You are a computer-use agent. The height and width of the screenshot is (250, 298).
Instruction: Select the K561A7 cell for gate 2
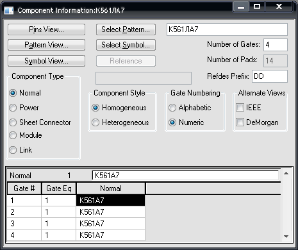point(111,212)
